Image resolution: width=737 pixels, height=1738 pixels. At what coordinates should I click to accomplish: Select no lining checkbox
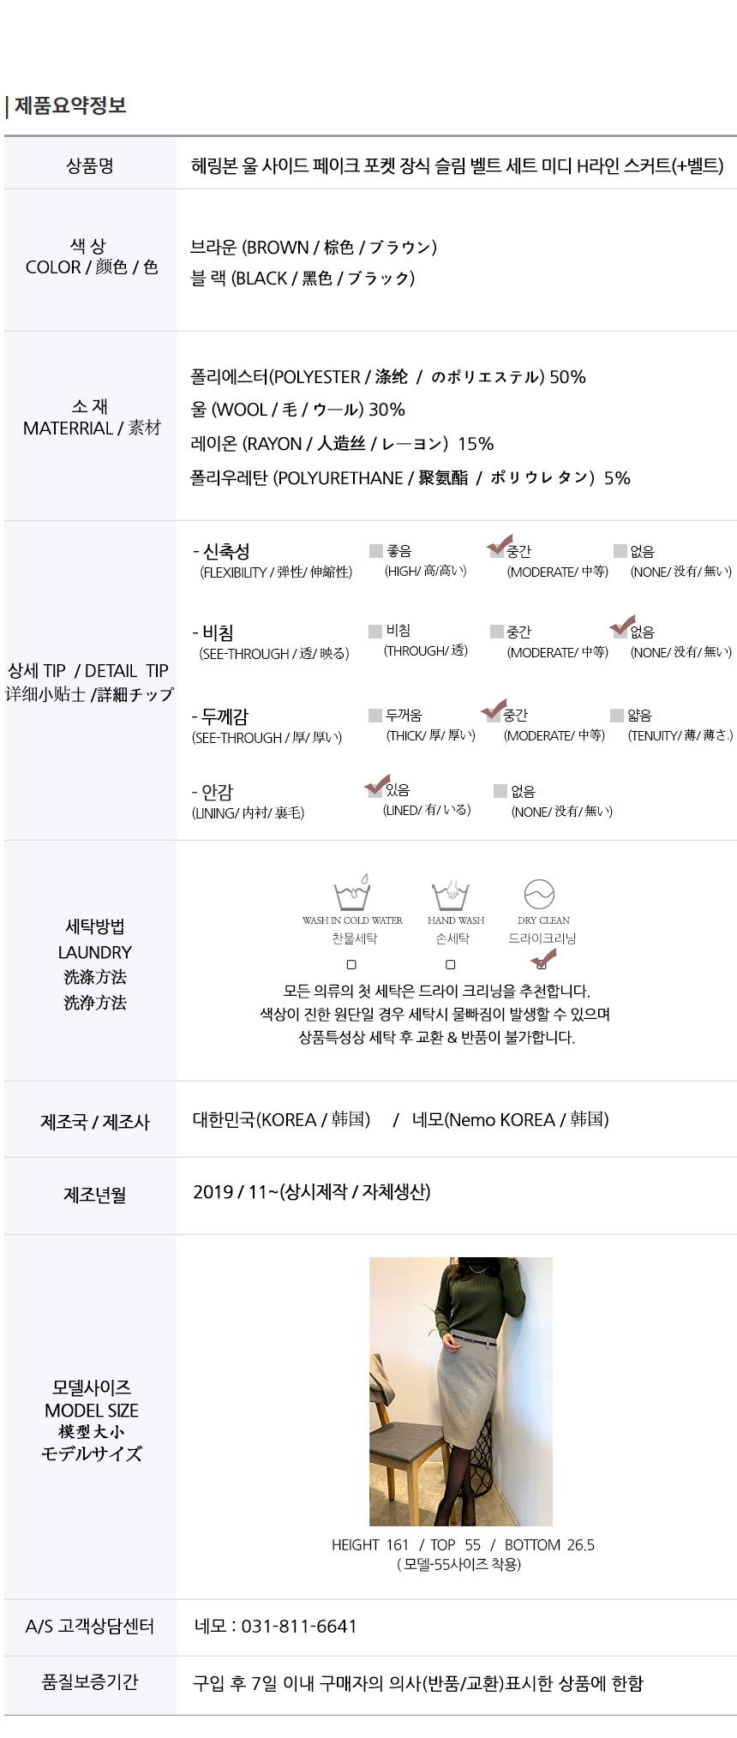(500, 791)
